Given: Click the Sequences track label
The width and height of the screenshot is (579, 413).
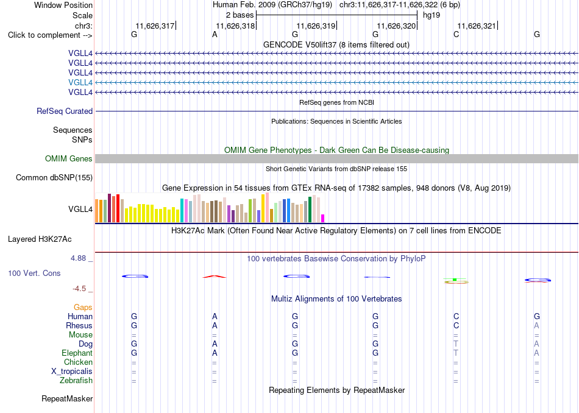Looking at the screenshot, I should click(x=73, y=130).
